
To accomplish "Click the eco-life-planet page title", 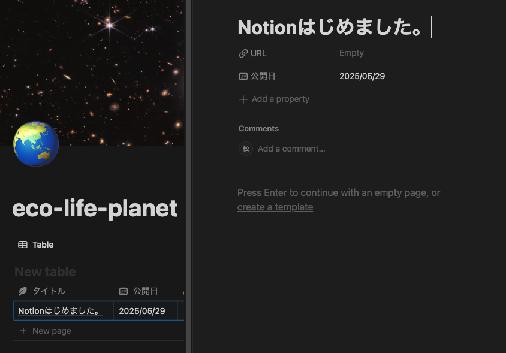I will tap(95, 209).
